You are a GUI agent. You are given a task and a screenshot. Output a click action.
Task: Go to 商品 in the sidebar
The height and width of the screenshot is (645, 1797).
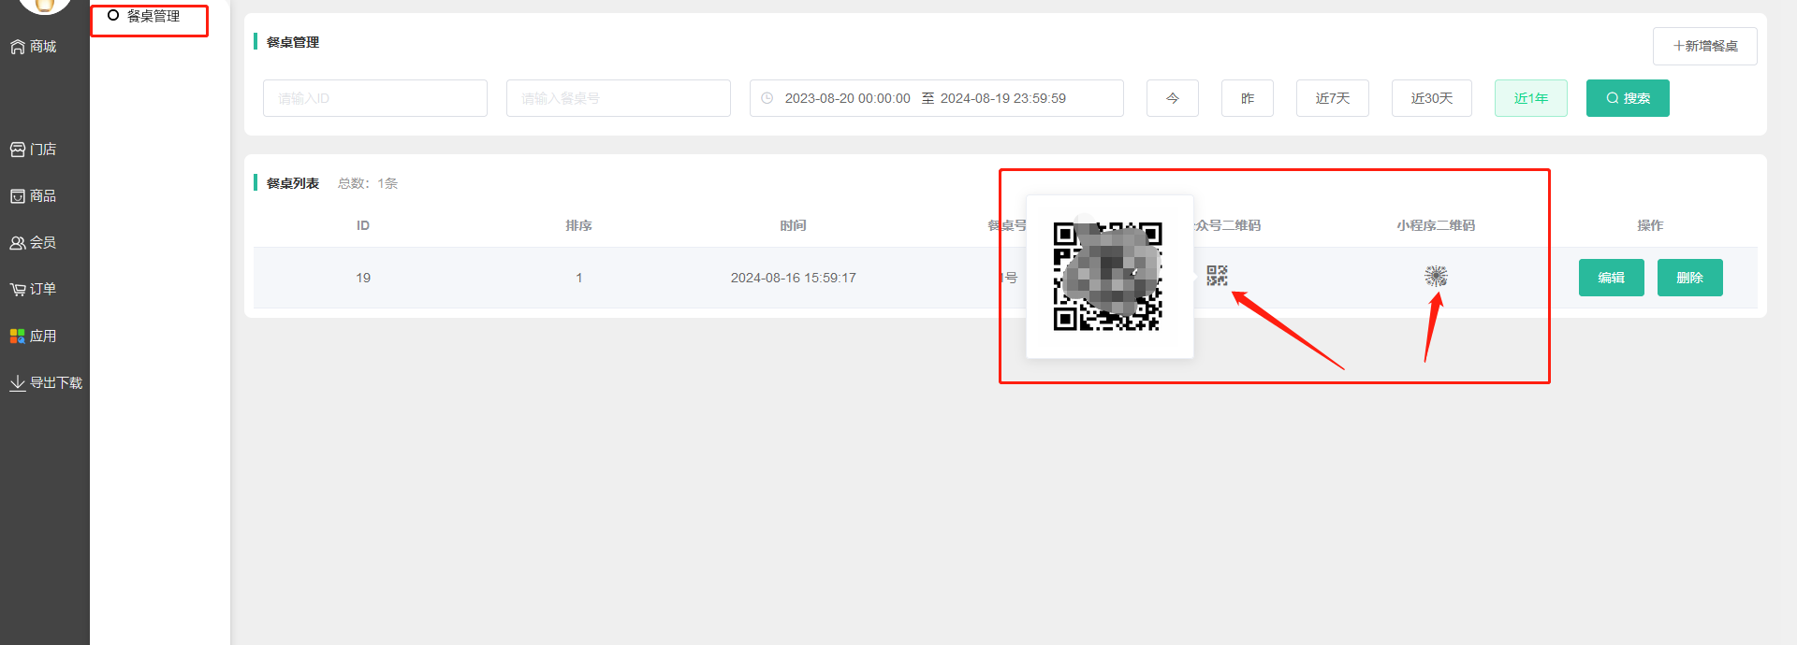34,196
